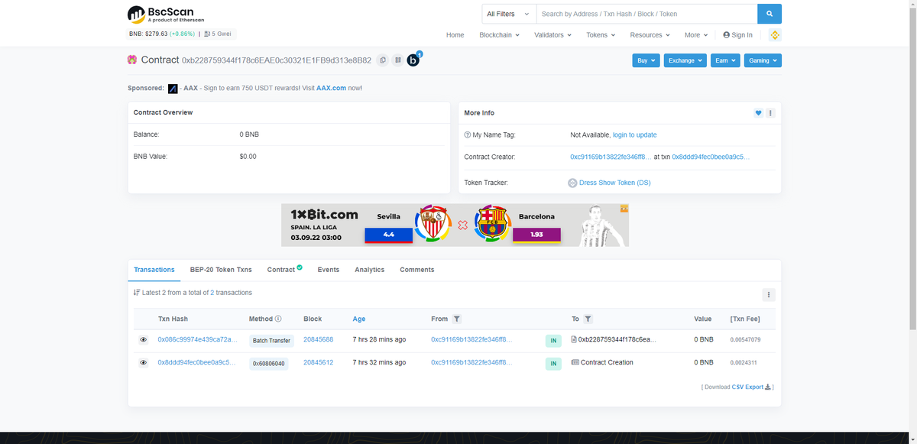Viewport: 917px width, 444px height.
Task: Open From address in Batch Transfer row
Action: click(471, 339)
